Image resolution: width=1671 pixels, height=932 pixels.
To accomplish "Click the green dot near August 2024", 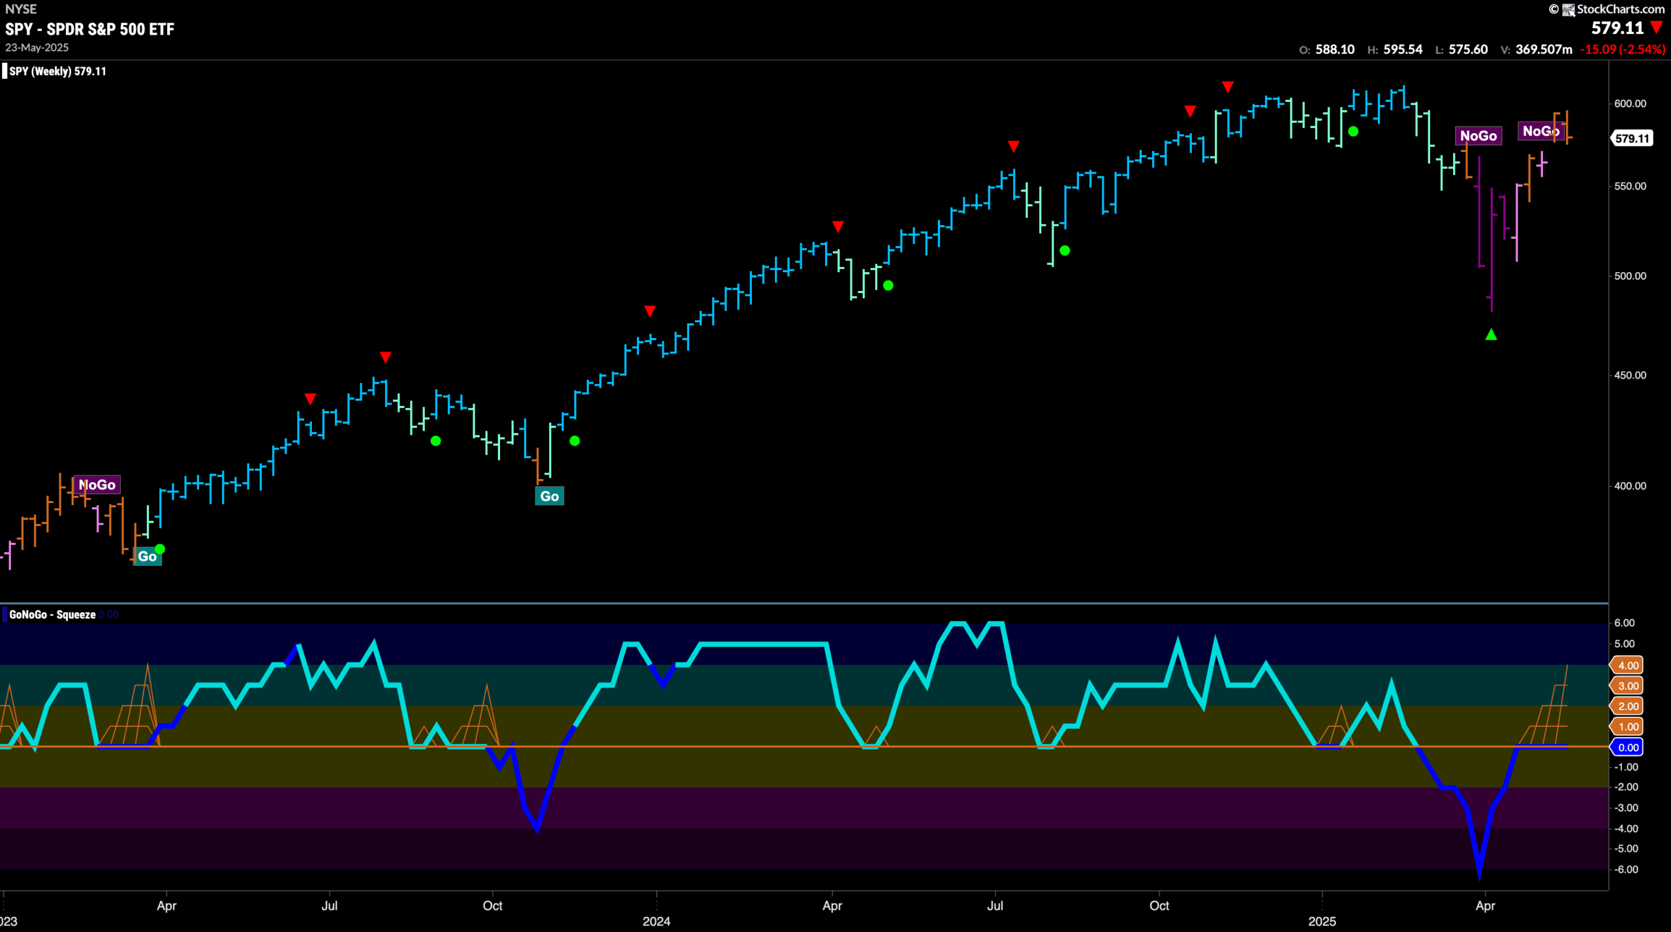I will pyautogui.click(x=1065, y=251).
